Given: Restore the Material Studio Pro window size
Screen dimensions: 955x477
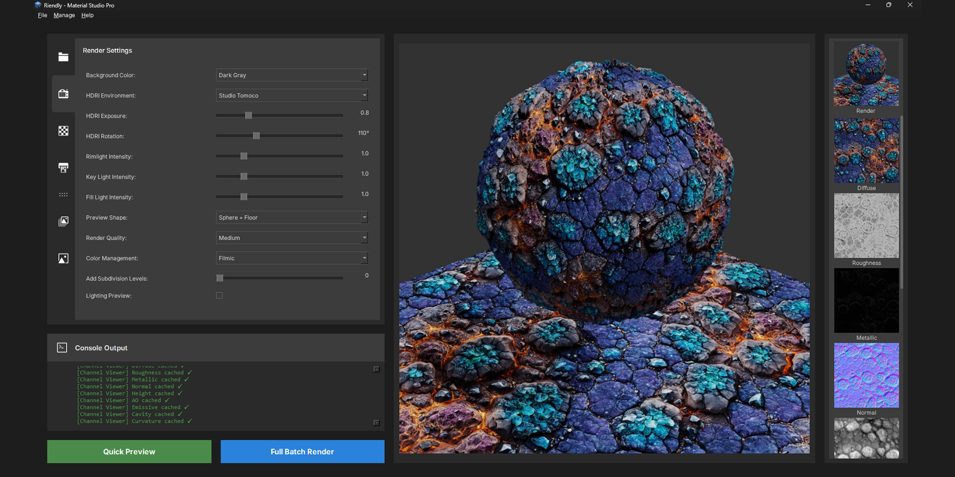Looking at the screenshot, I should (x=889, y=5).
